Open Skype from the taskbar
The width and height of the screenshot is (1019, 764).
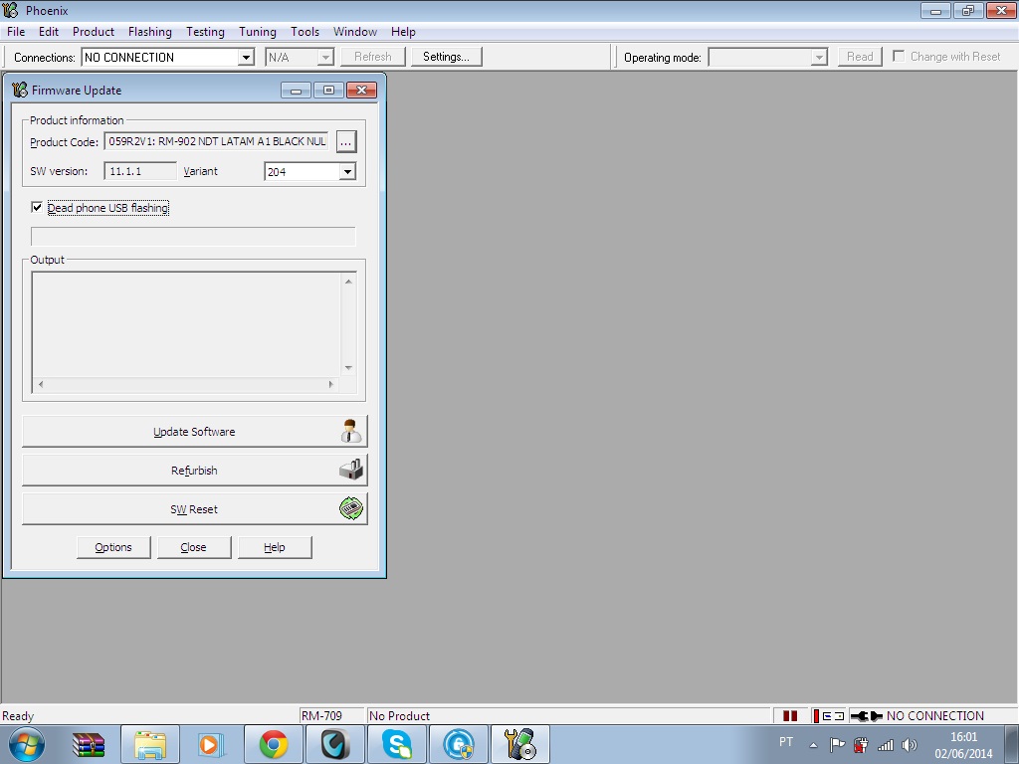click(396, 745)
